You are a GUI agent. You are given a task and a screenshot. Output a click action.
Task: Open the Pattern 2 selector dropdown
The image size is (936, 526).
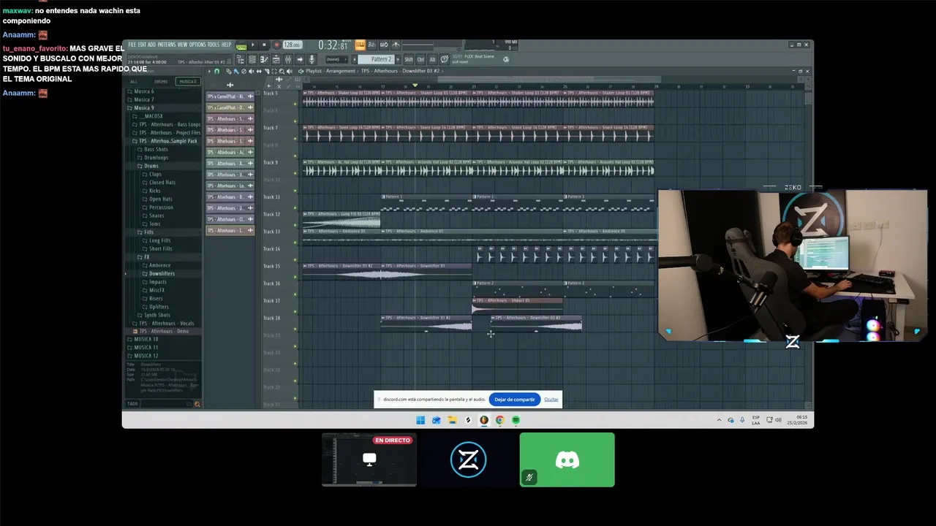(x=375, y=59)
